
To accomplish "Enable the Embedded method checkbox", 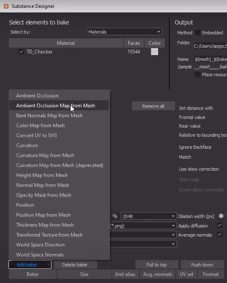I will (198, 33).
